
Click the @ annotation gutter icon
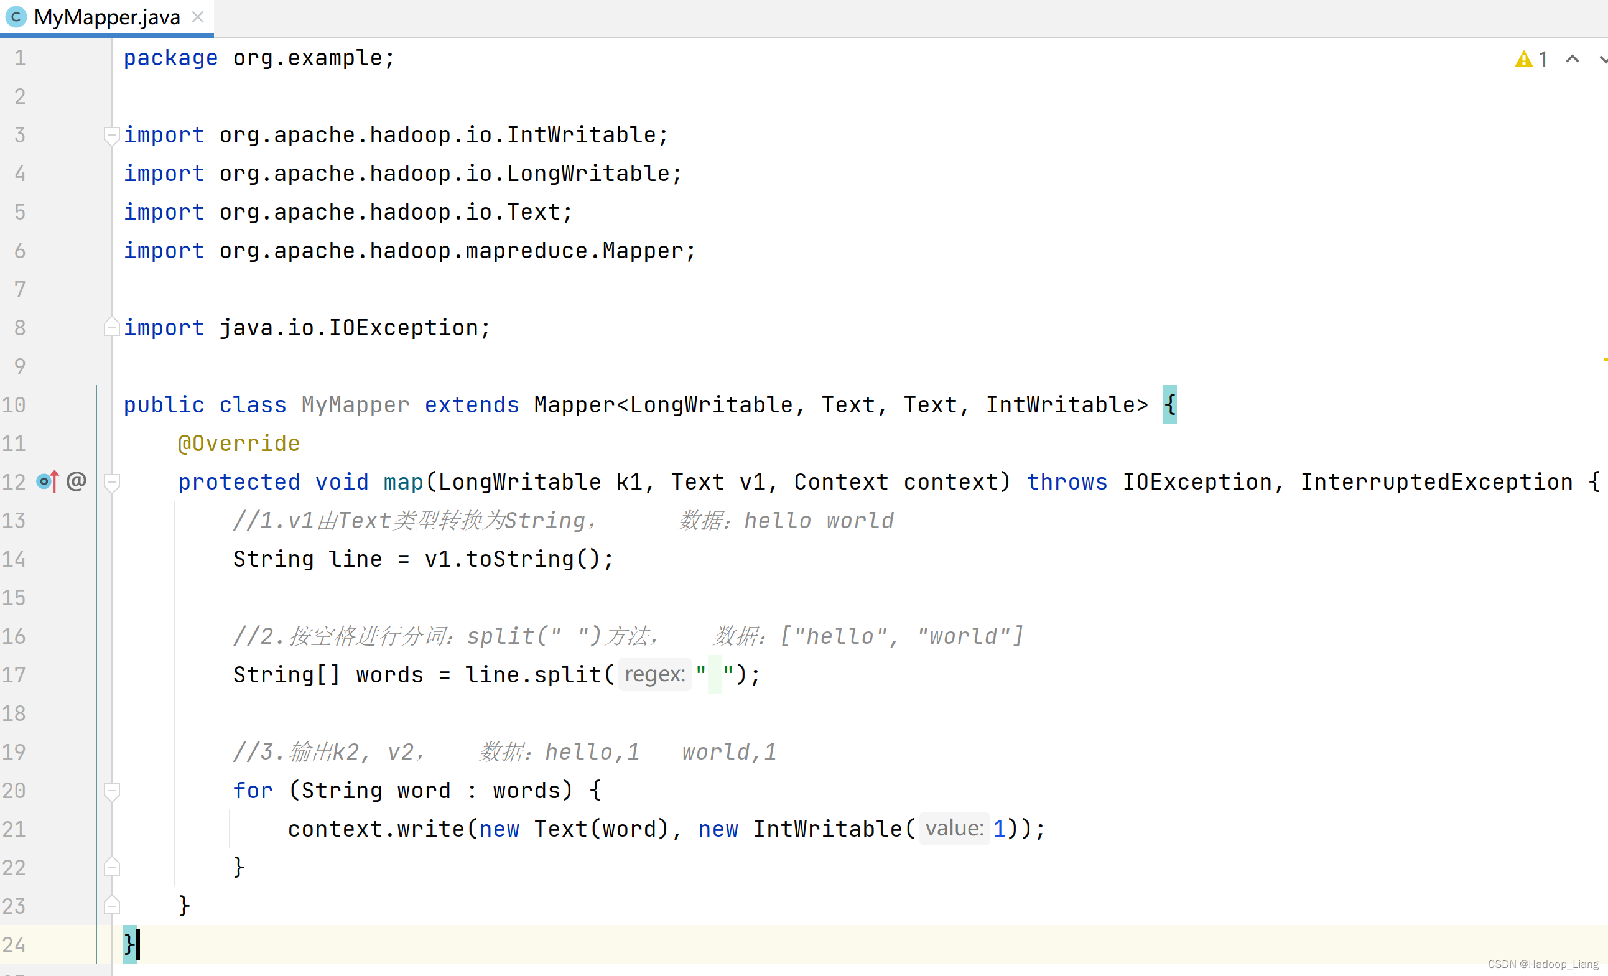click(77, 481)
